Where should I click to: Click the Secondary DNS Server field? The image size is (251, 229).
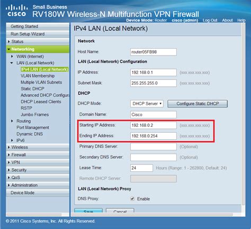154,157
